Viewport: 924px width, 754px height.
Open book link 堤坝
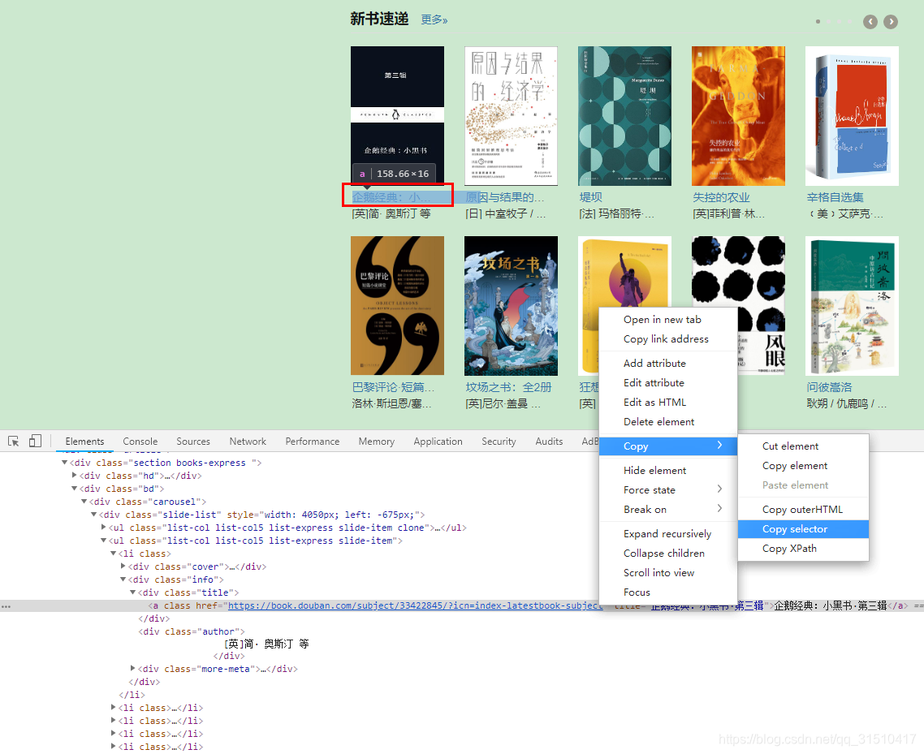point(591,197)
